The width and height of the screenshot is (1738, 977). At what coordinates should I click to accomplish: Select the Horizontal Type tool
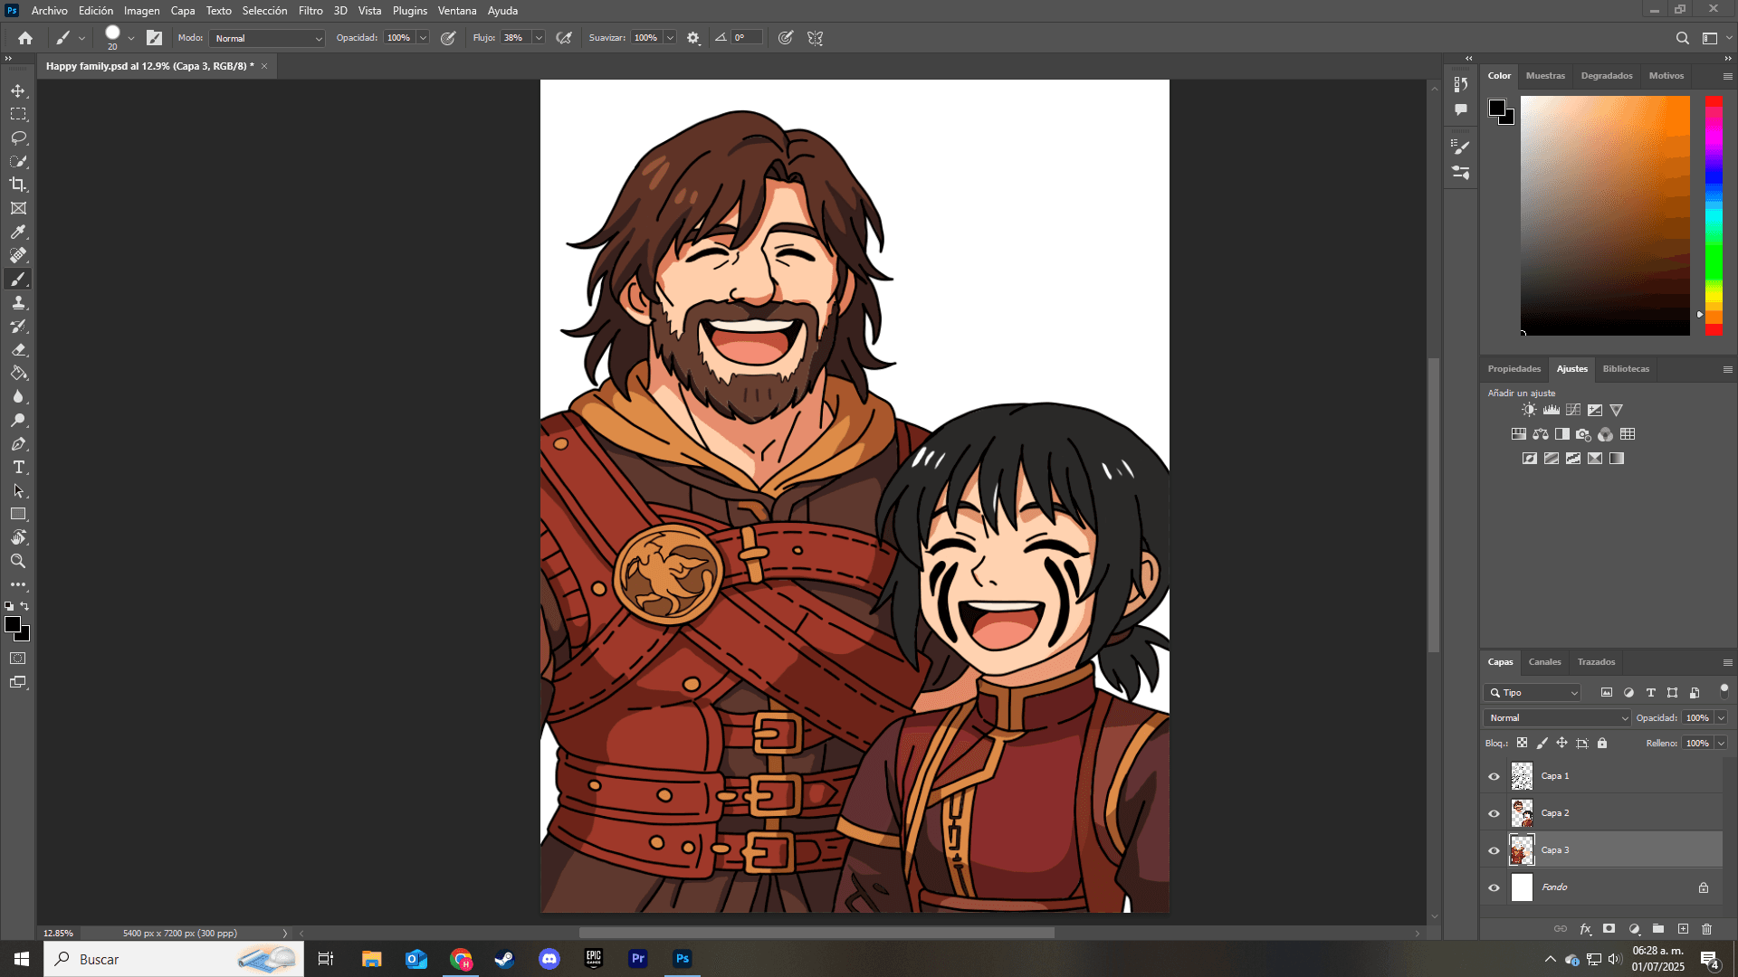(x=18, y=467)
